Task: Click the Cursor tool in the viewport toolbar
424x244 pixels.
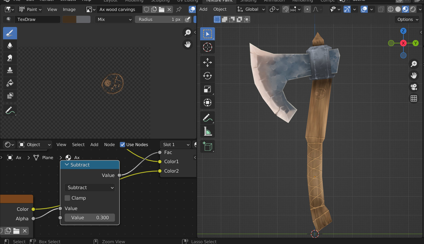Action: point(207,47)
